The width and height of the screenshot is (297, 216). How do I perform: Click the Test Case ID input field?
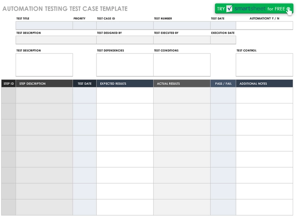125,25
